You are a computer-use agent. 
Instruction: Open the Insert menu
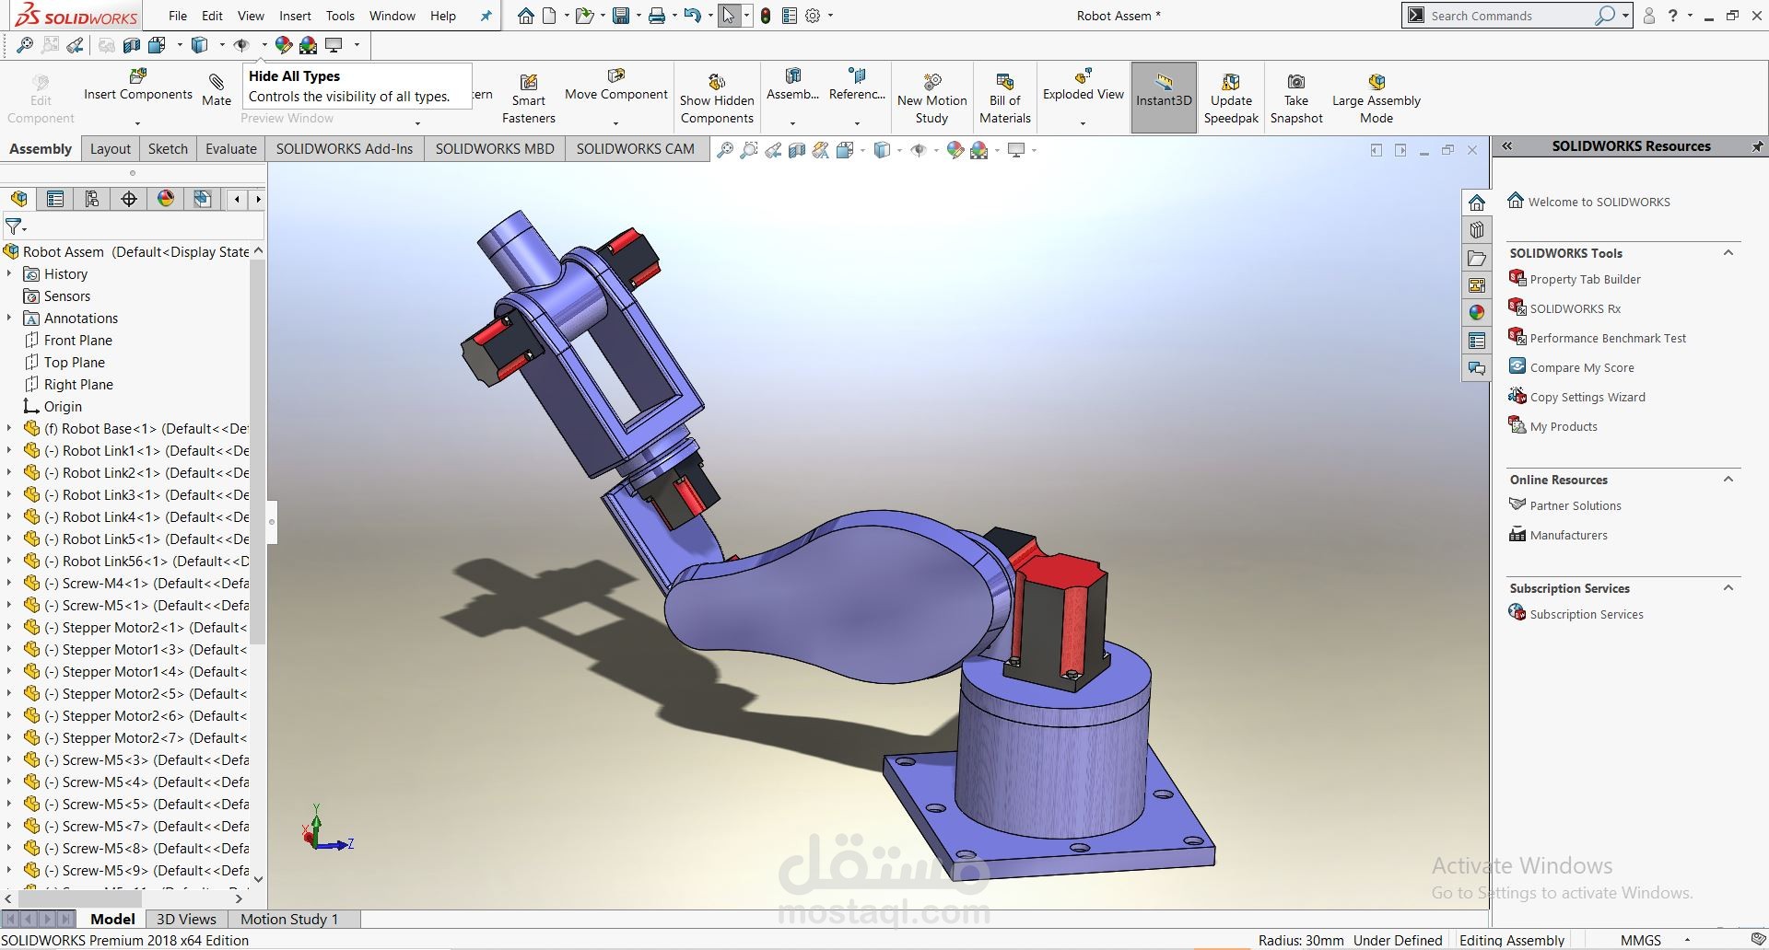click(295, 16)
